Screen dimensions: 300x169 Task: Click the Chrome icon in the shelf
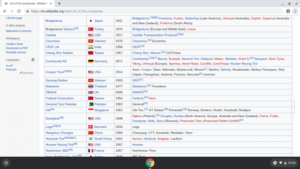[x=150, y=163]
